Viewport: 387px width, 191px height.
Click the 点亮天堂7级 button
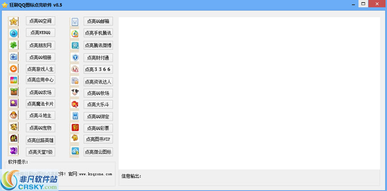click(x=40, y=152)
